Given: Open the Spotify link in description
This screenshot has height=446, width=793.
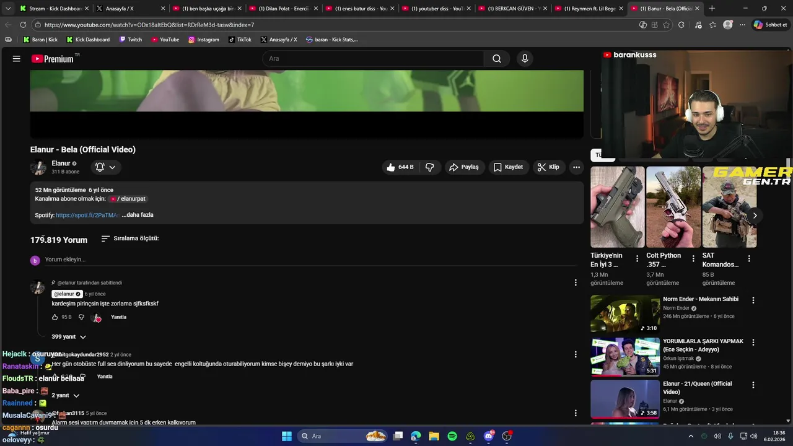Looking at the screenshot, I should [x=87, y=215].
